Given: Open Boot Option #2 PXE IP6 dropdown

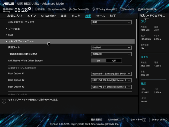Looking at the screenshot, I should (x=111, y=80).
